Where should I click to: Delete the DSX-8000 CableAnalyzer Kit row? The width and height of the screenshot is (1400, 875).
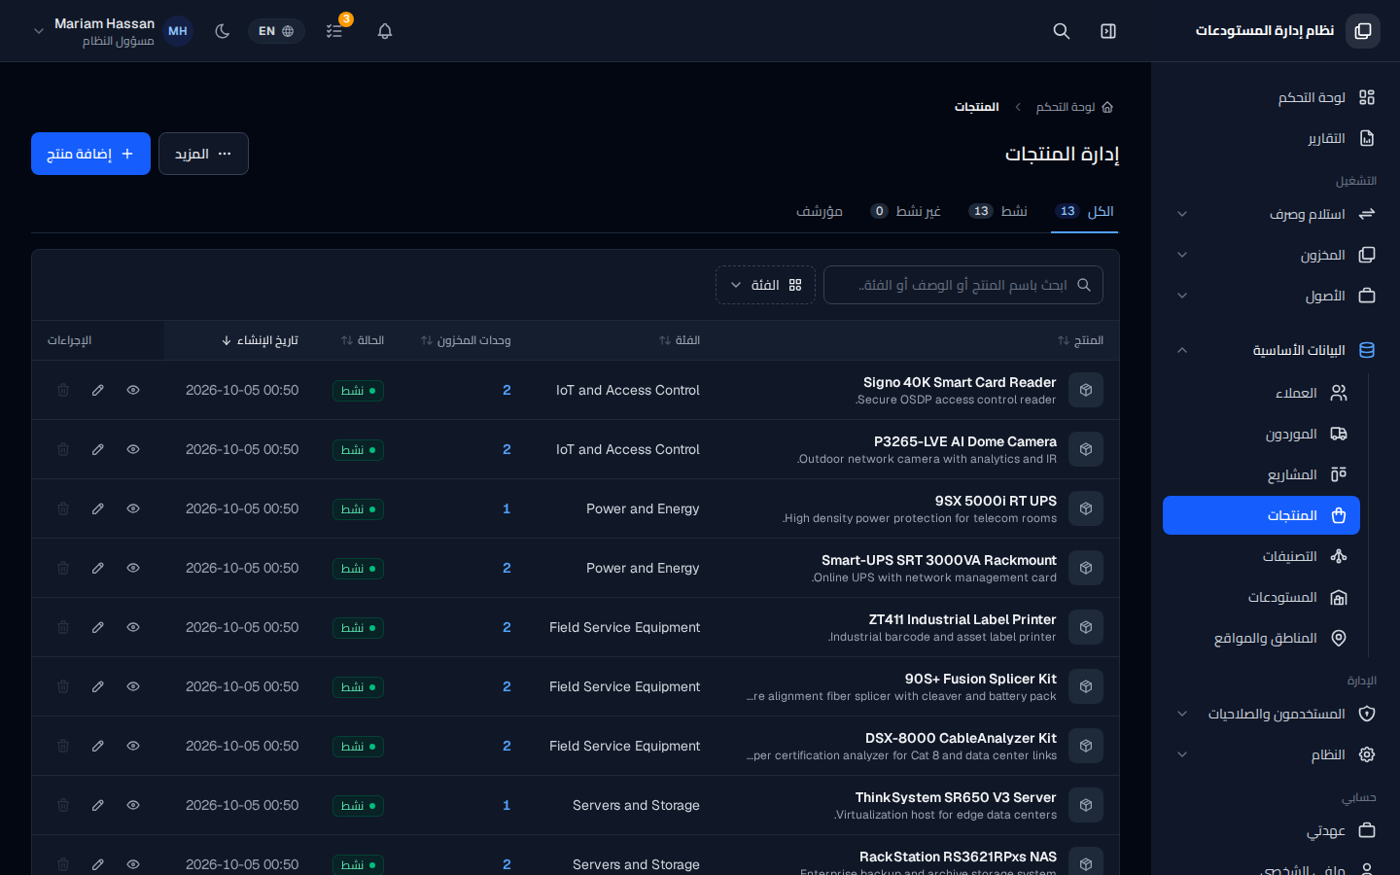click(x=63, y=746)
